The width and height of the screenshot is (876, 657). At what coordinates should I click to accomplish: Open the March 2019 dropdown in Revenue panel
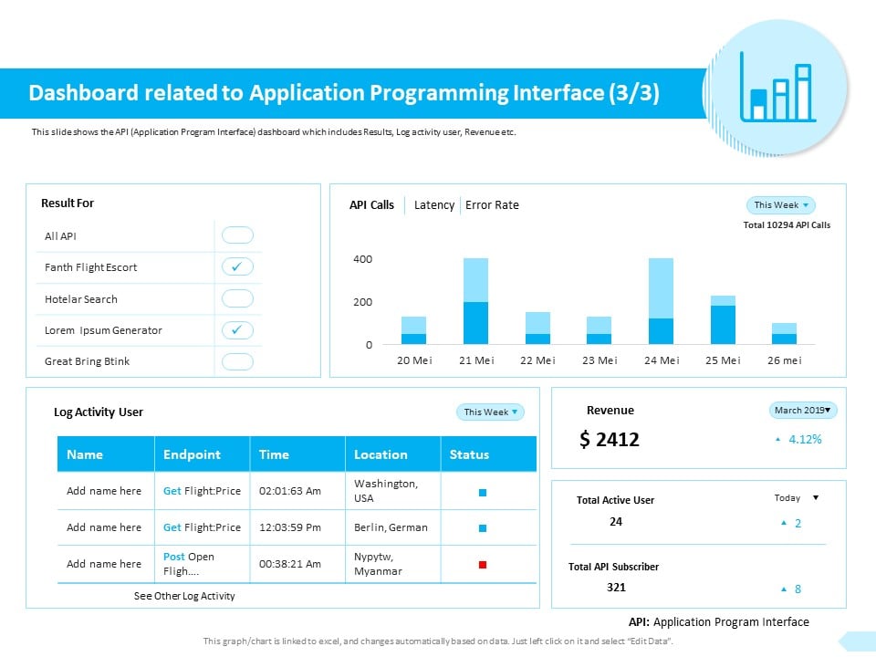click(802, 411)
